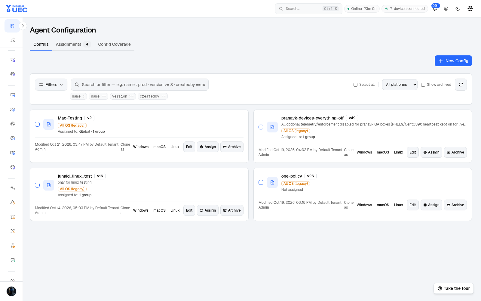
Task: Clone junaid_linux_test as Linux
Action: [x=175, y=210]
